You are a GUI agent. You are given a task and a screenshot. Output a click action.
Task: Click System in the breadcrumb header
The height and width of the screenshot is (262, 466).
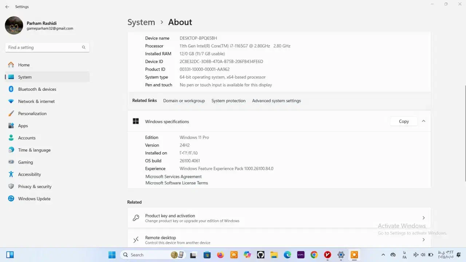point(141,22)
